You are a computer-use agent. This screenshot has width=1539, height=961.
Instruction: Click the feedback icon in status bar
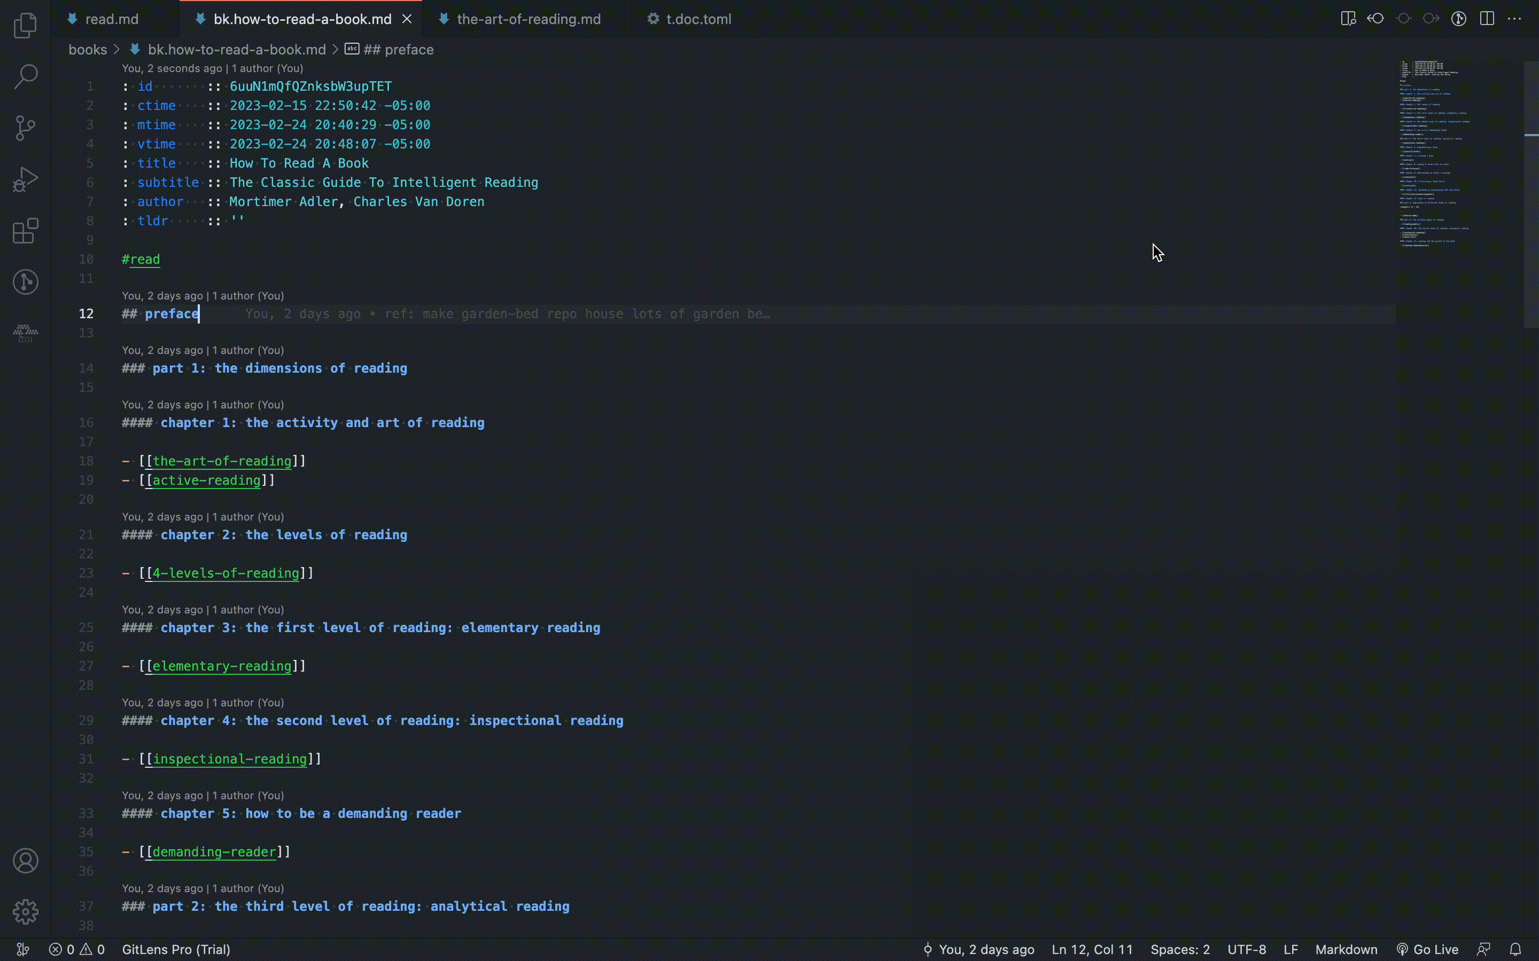click(1483, 950)
